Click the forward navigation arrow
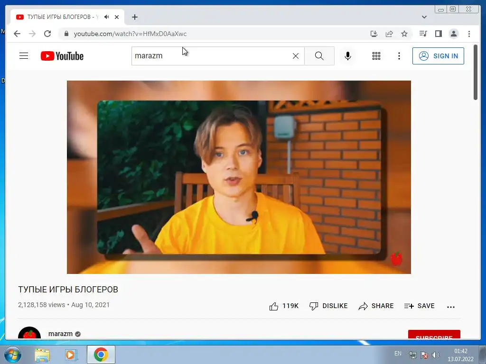 (x=32, y=34)
